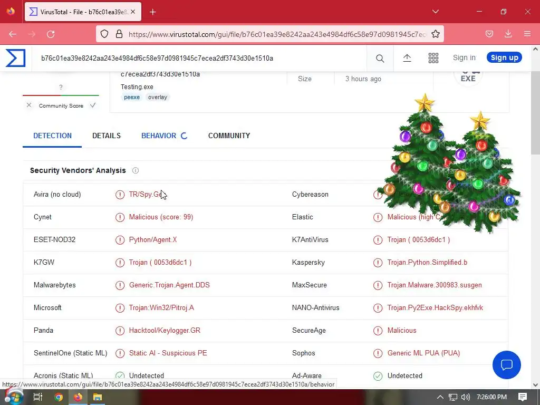Click Firefox back arrow button

[13, 34]
